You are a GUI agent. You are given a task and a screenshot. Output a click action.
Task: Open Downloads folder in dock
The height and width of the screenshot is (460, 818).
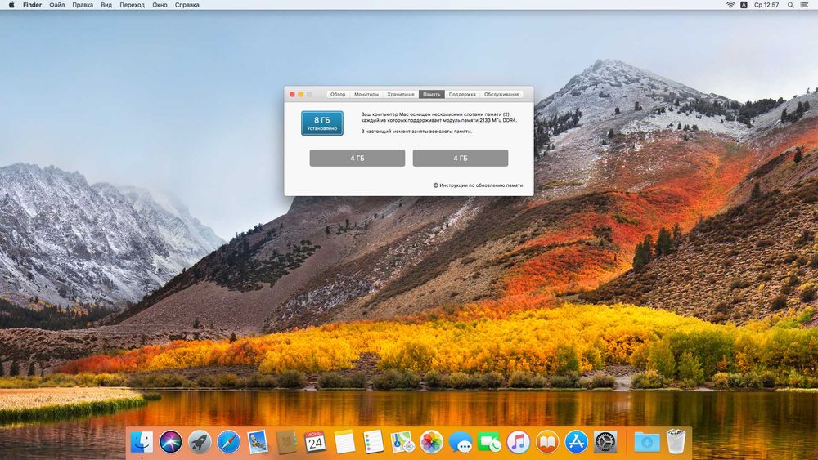(x=647, y=442)
